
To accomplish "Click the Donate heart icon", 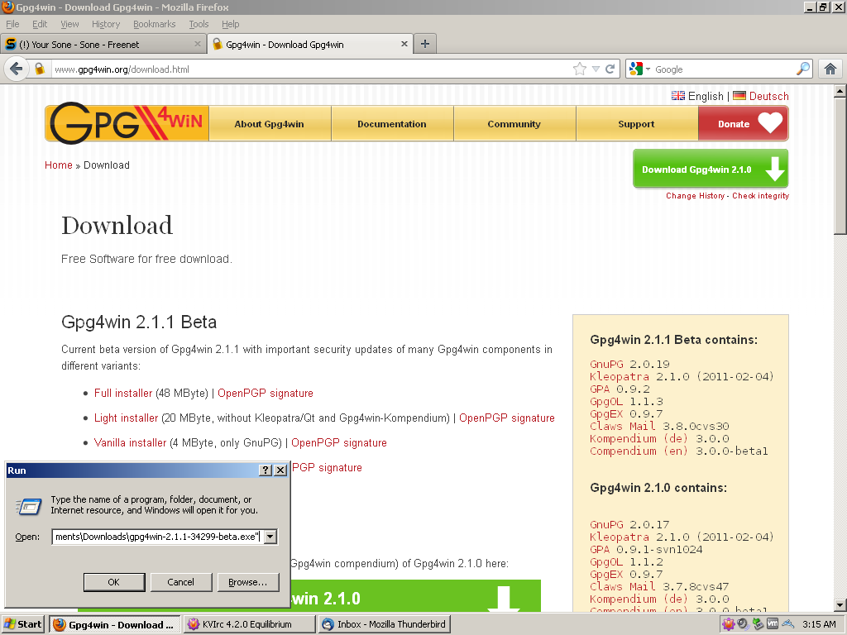I will [x=770, y=122].
